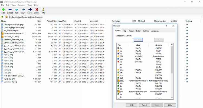Click the PowerArchiver entry for 001 type
The height and width of the screenshot is (108, 203).
tap(158, 56)
